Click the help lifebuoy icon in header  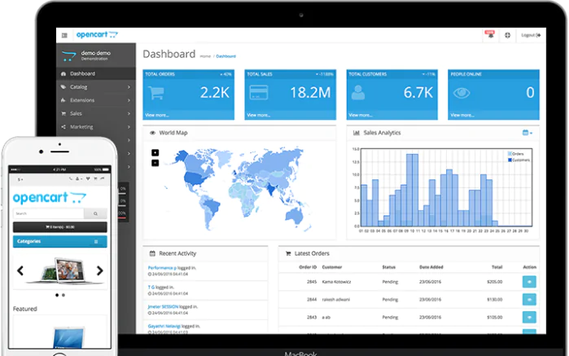tap(507, 35)
